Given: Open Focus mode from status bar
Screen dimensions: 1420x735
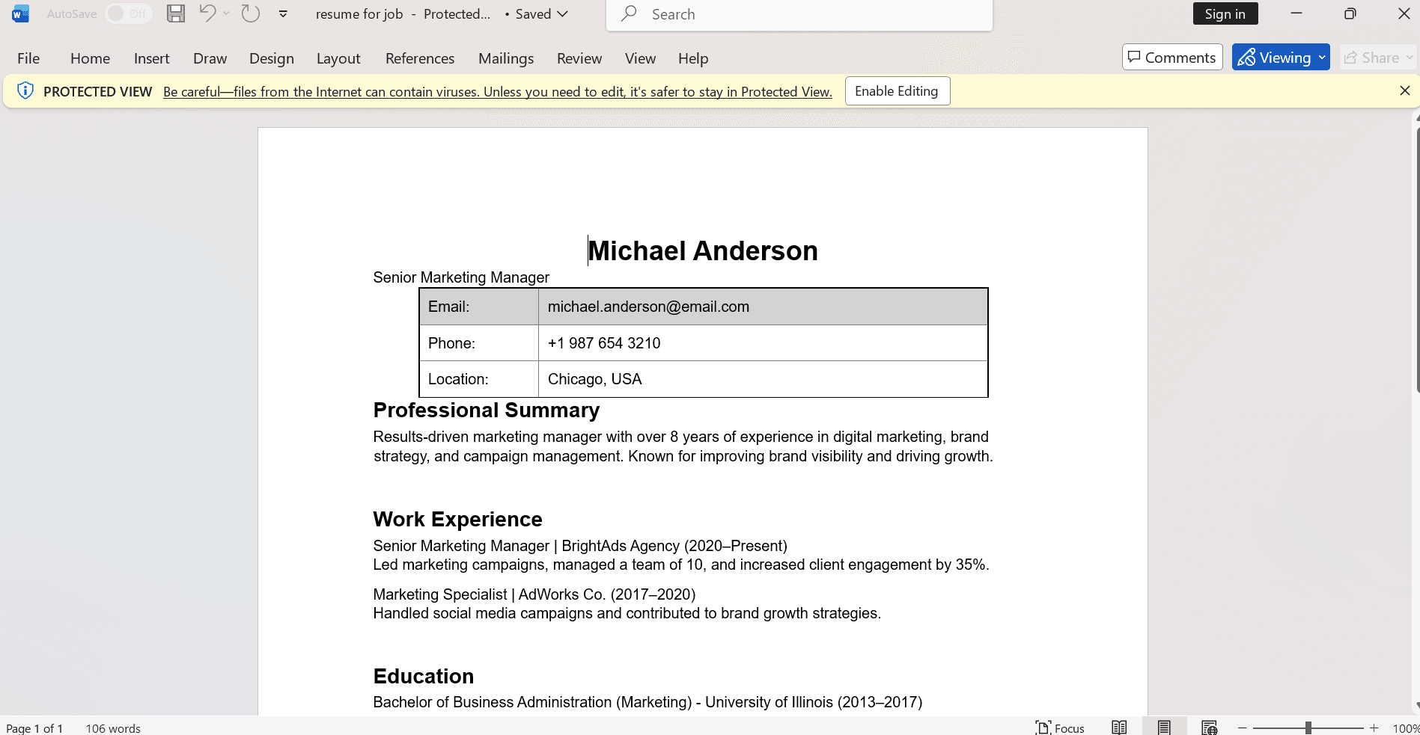Looking at the screenshot, I should pyautogui.click(x=1060, y=728).
